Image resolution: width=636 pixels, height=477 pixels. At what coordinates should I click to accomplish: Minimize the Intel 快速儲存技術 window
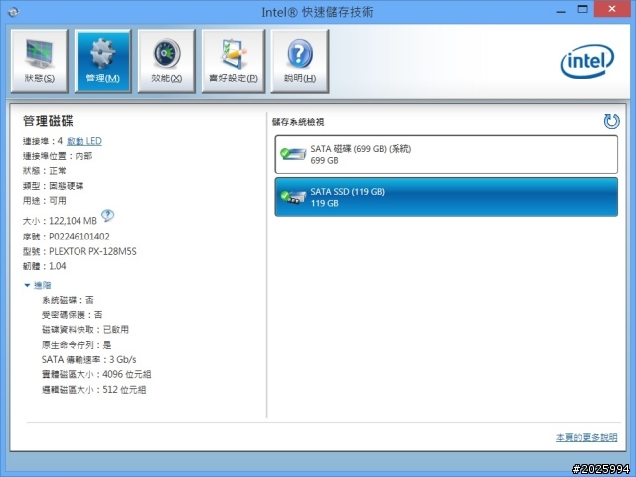tap(561, 11)
